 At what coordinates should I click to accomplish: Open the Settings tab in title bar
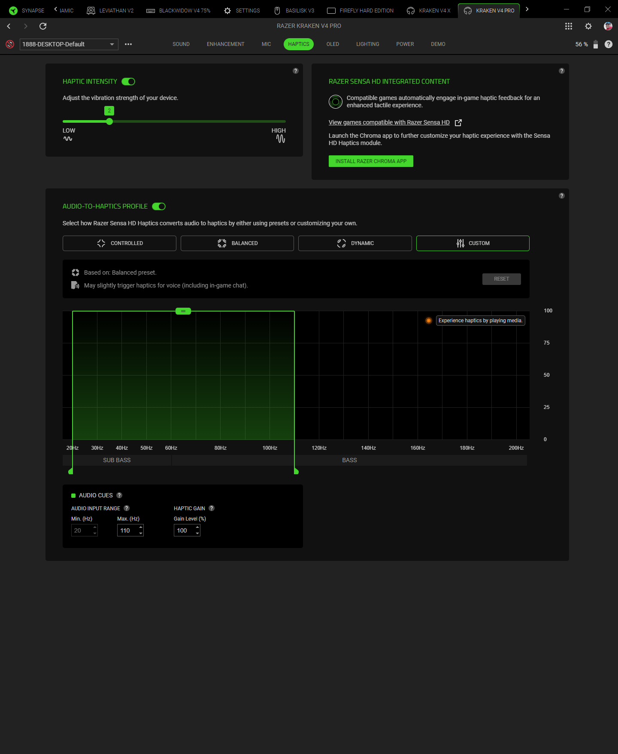pyautogui.click(x=242, y=10)
